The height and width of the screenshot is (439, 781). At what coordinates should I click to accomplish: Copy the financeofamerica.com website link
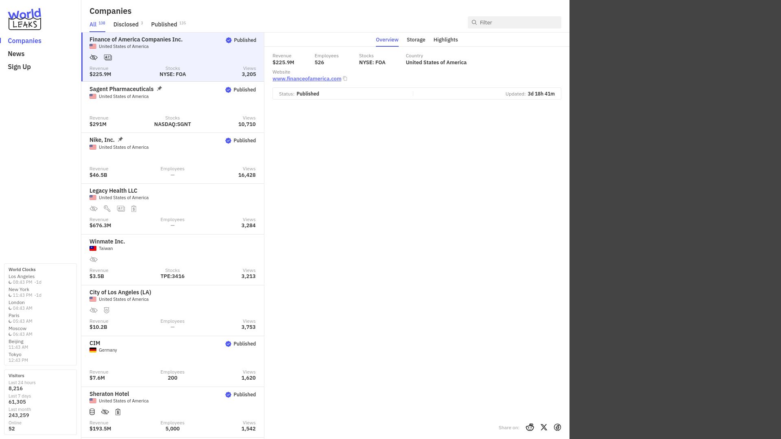(x=345, y=78)
